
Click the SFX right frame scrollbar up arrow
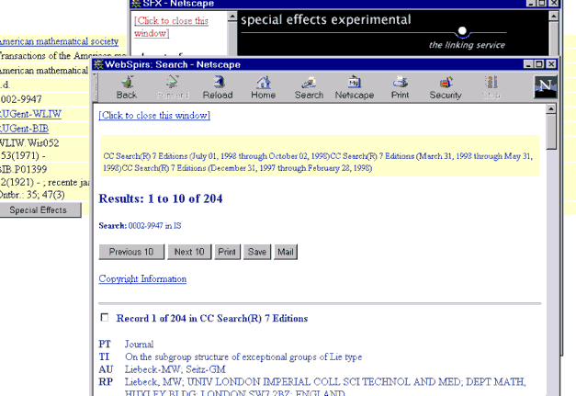point(554,17)
